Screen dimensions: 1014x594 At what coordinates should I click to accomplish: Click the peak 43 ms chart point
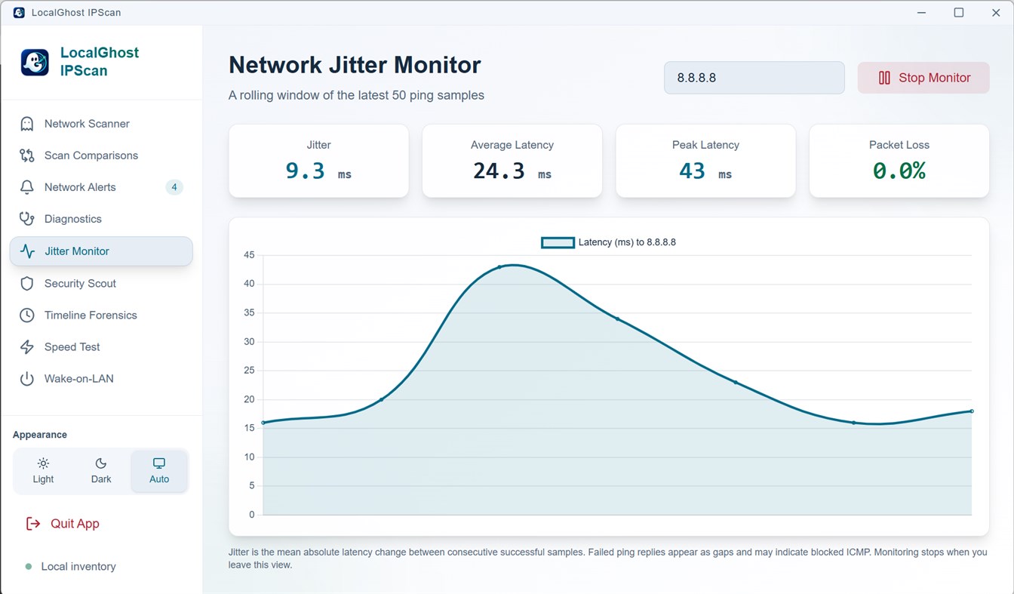(x=499, y=266)
